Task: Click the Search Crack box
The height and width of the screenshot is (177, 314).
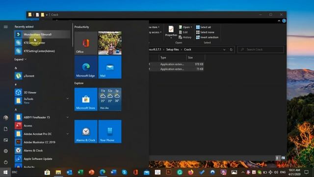Action: 261,49
